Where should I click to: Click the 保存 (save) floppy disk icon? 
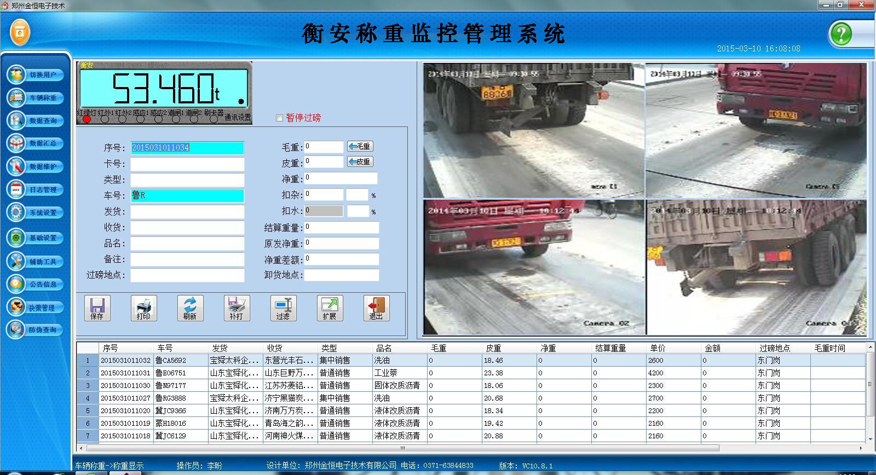tap(97, 308)
